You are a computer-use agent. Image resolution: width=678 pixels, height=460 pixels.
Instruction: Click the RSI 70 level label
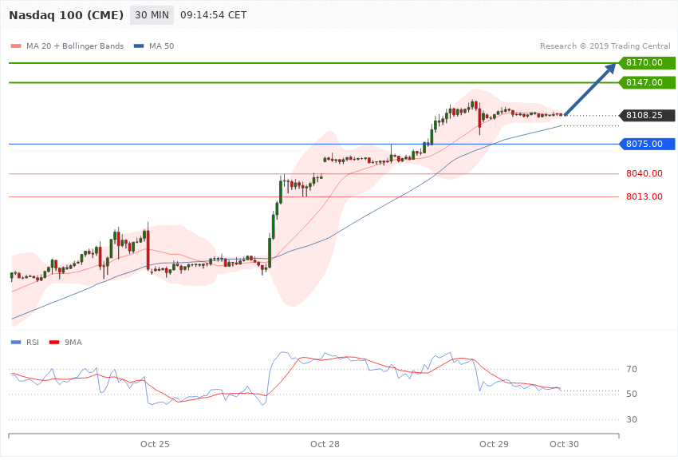[x=631, y=369]
